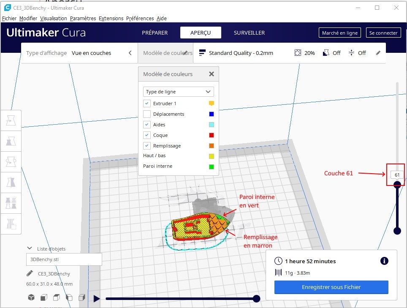Click Extruder 1 yellow color swatch
Screen dimensions: 407x308
point(211,104)
